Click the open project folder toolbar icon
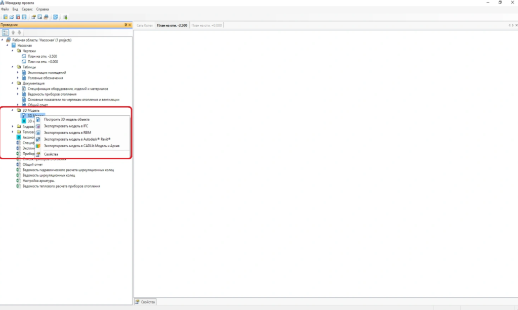This screenshot has width=518, height=310. 12,17
